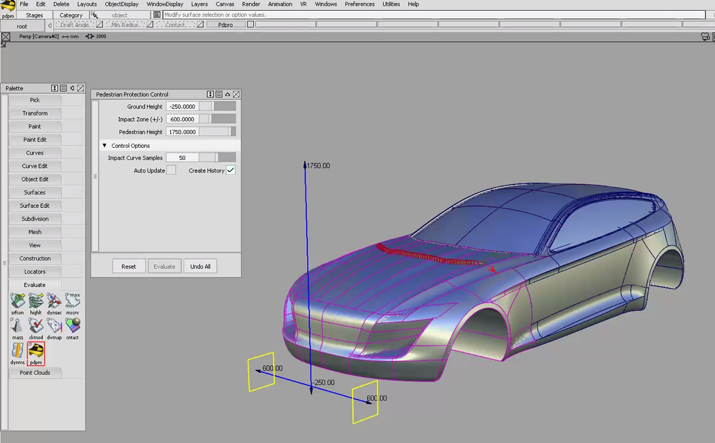Click the highlt highlight evaluation tool
The height and width of the screenshot is (443, 715).
click(36, 301)
